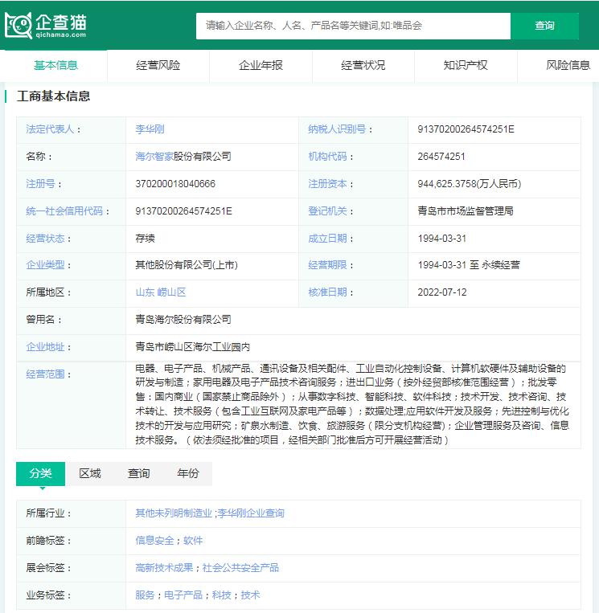
Task: Open the 电子产品 business tag
Action: click(183, 595)
